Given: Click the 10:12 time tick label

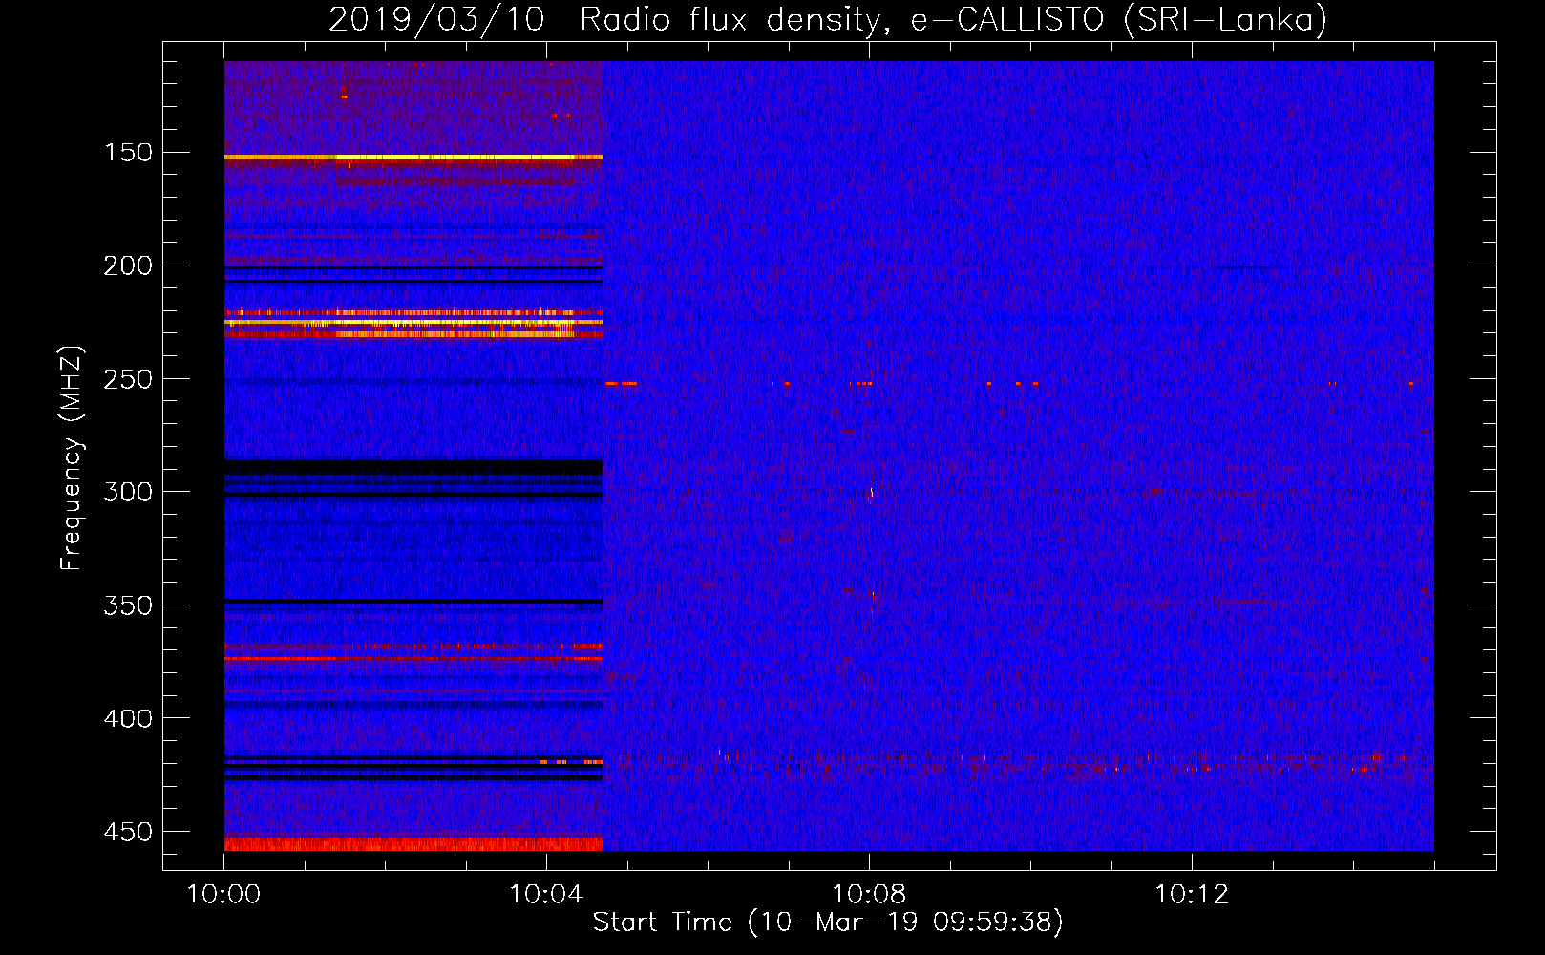Looking at the screenshot, I should pyautogui.click(x=1192, y=895).
